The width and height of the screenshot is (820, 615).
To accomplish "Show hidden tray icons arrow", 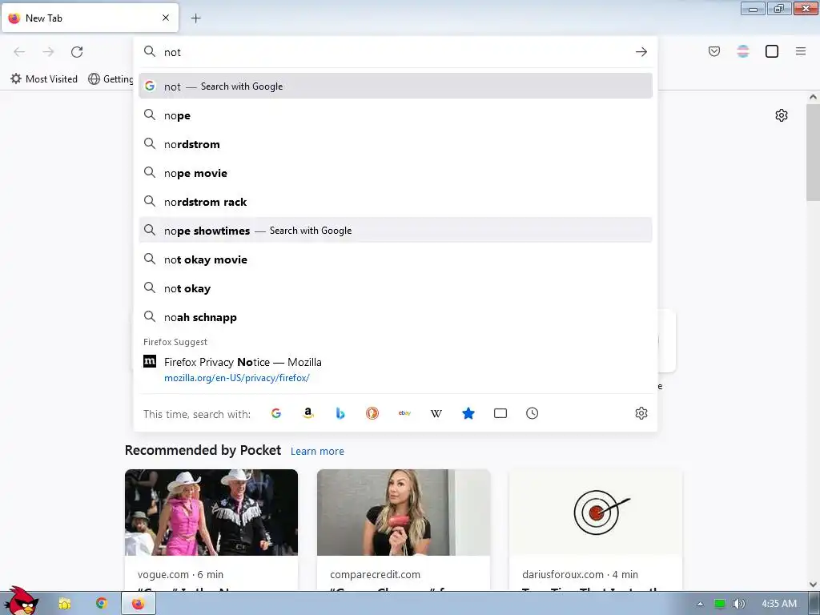I will point(700,604).
